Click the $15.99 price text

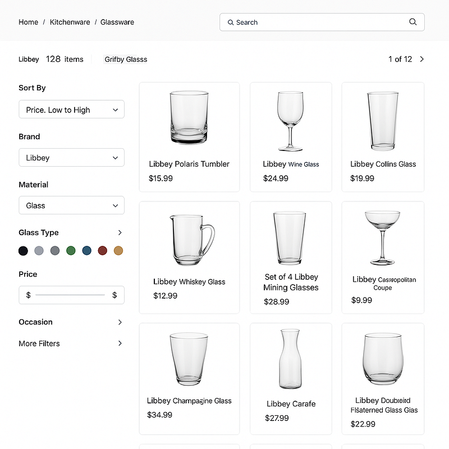point(161,178)
